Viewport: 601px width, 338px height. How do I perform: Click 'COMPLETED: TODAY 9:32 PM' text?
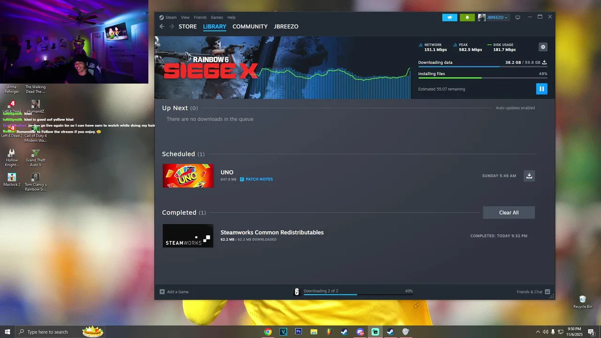click(499, 236)
